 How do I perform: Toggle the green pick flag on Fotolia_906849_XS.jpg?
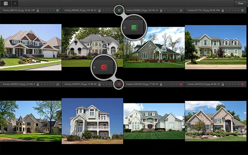point(119,10)
